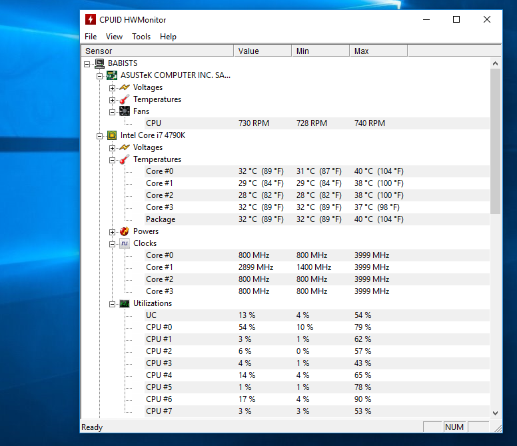Click the 730 RPM fan value
Image resolution: width=517 pixels, height=446 pixels.
tap(254, 123)
